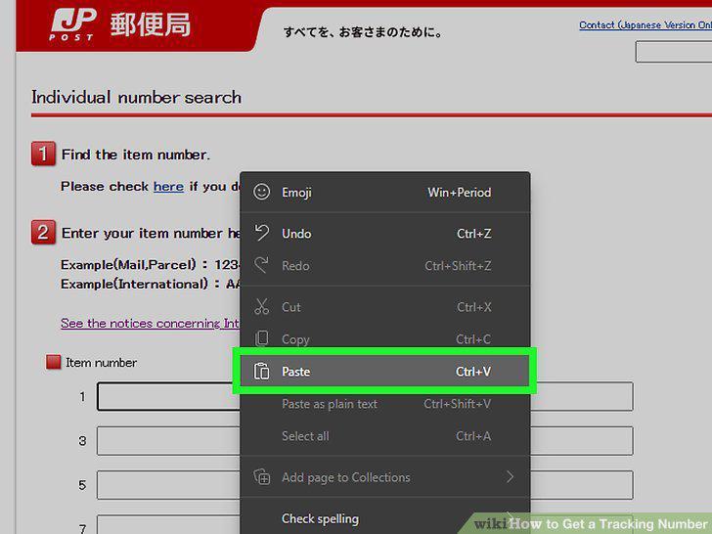Click the 'Individual number search' heading

(x=136, y=98)
